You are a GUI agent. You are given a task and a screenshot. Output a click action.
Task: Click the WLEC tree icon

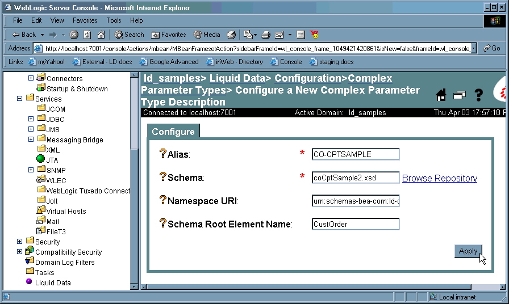tap(41, 179)
